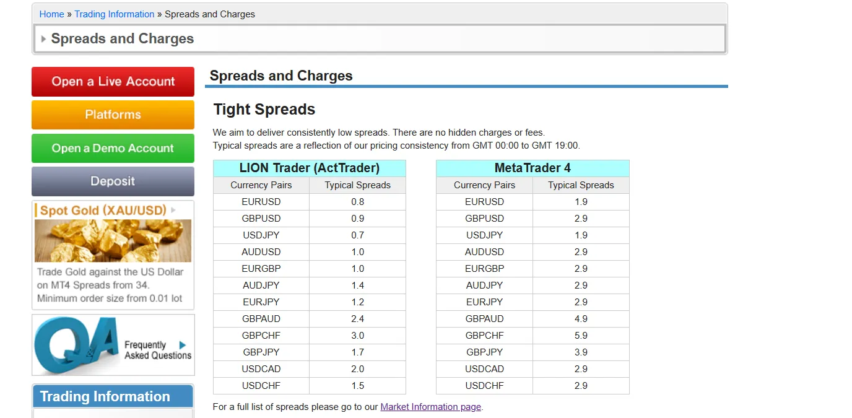The width and height of the screenshot is (852, 418).
Task: Click USDCAD in the MetaTrader 4 table
Action: click(484, 369)
